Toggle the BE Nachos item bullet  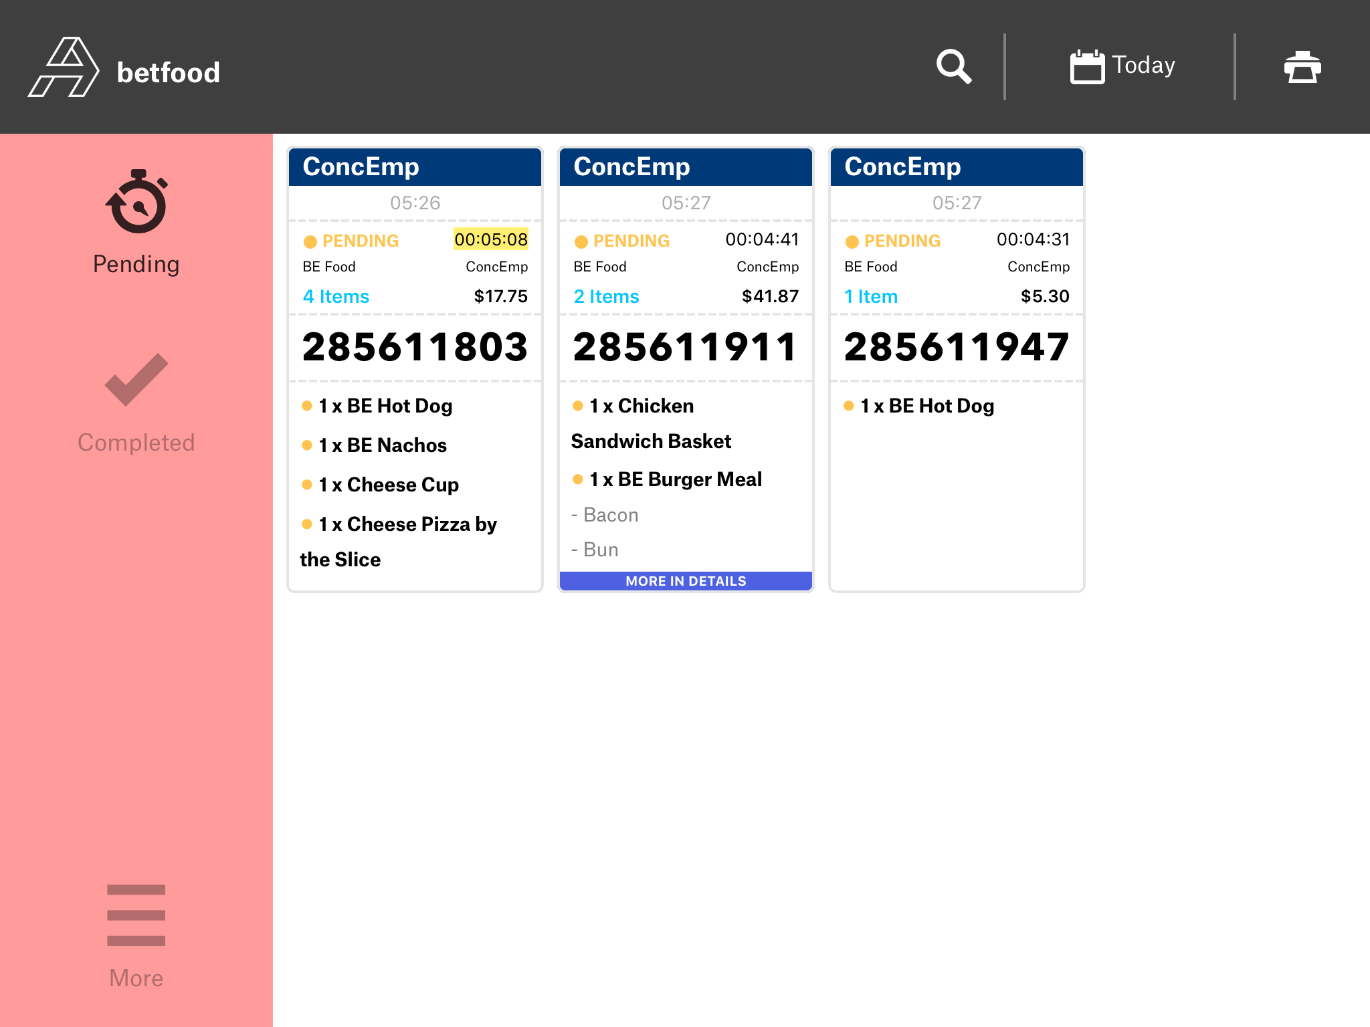[x=307, y=445]
